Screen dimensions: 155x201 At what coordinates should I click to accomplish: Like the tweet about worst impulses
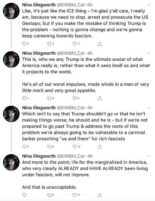(74, 98)
